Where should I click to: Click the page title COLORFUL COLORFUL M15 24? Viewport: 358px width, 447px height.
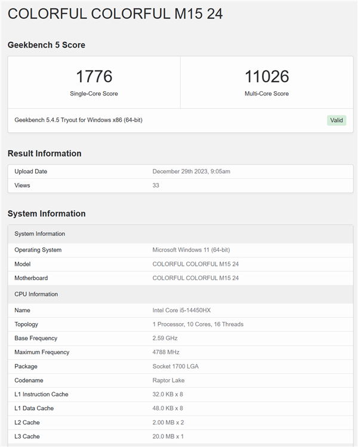click(x=115, y=14)
